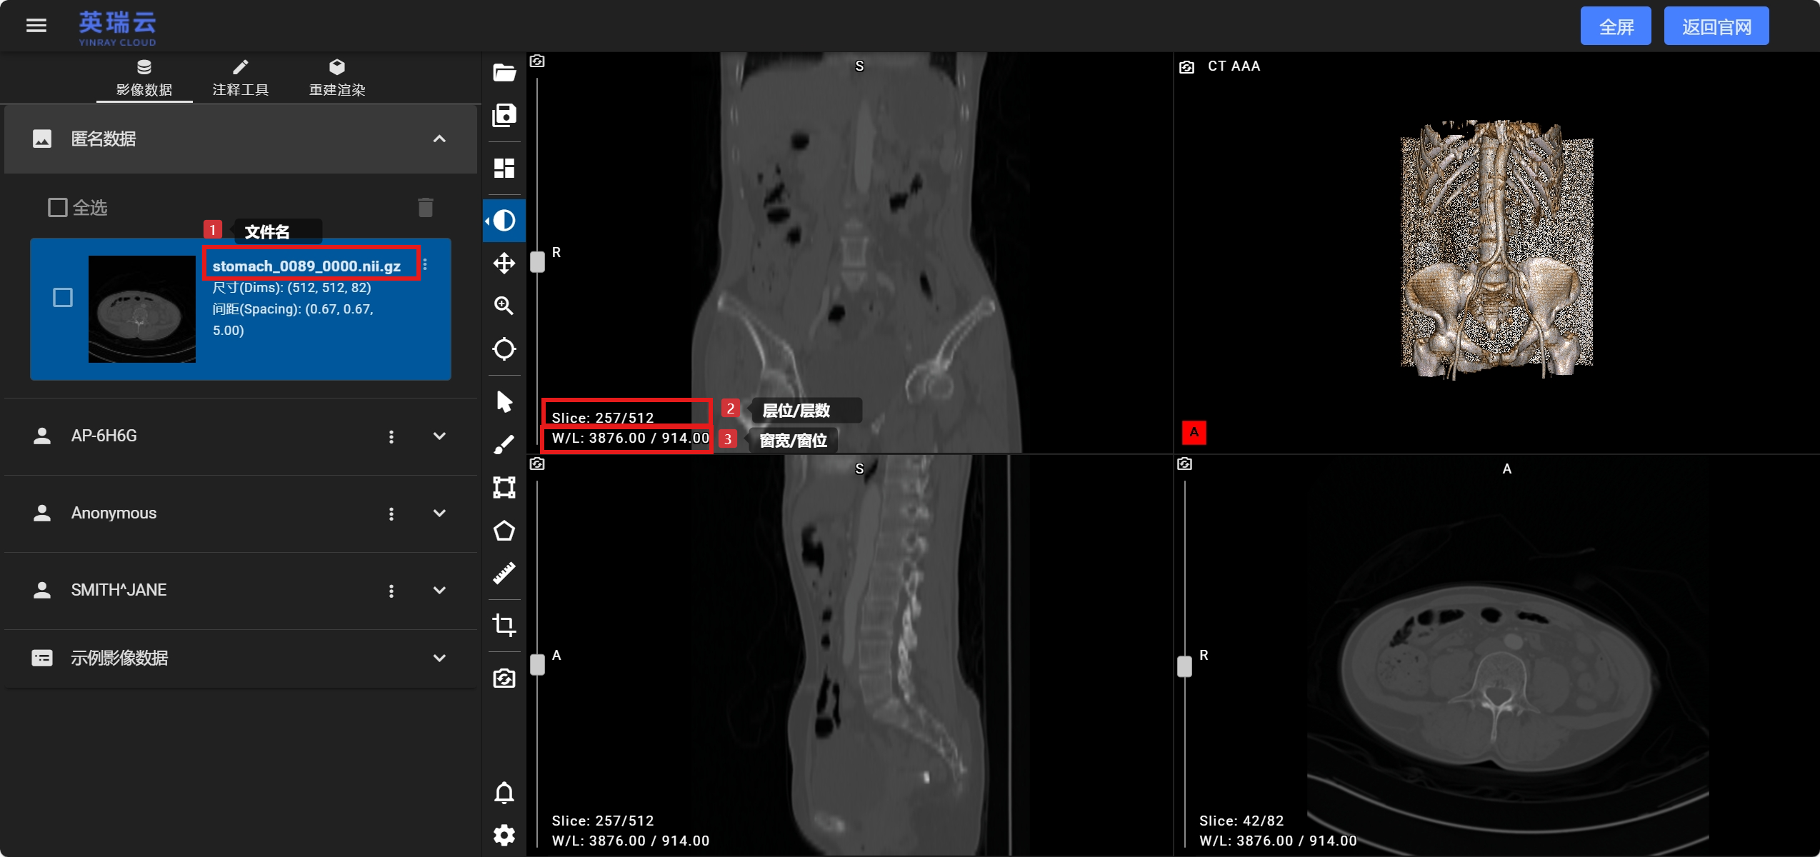The height and width of the screenshot is (857, 1820).
Task: Select the ruler measurement tool
Action: tap(504, 573)
